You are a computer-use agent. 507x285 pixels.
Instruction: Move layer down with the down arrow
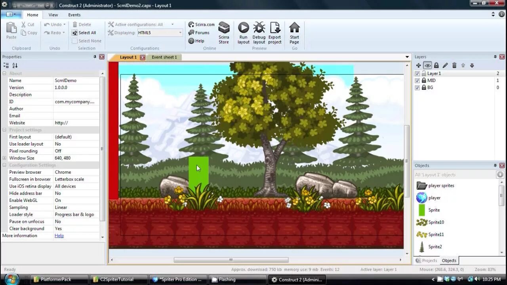pyautogui.click(x=472, y=65)
